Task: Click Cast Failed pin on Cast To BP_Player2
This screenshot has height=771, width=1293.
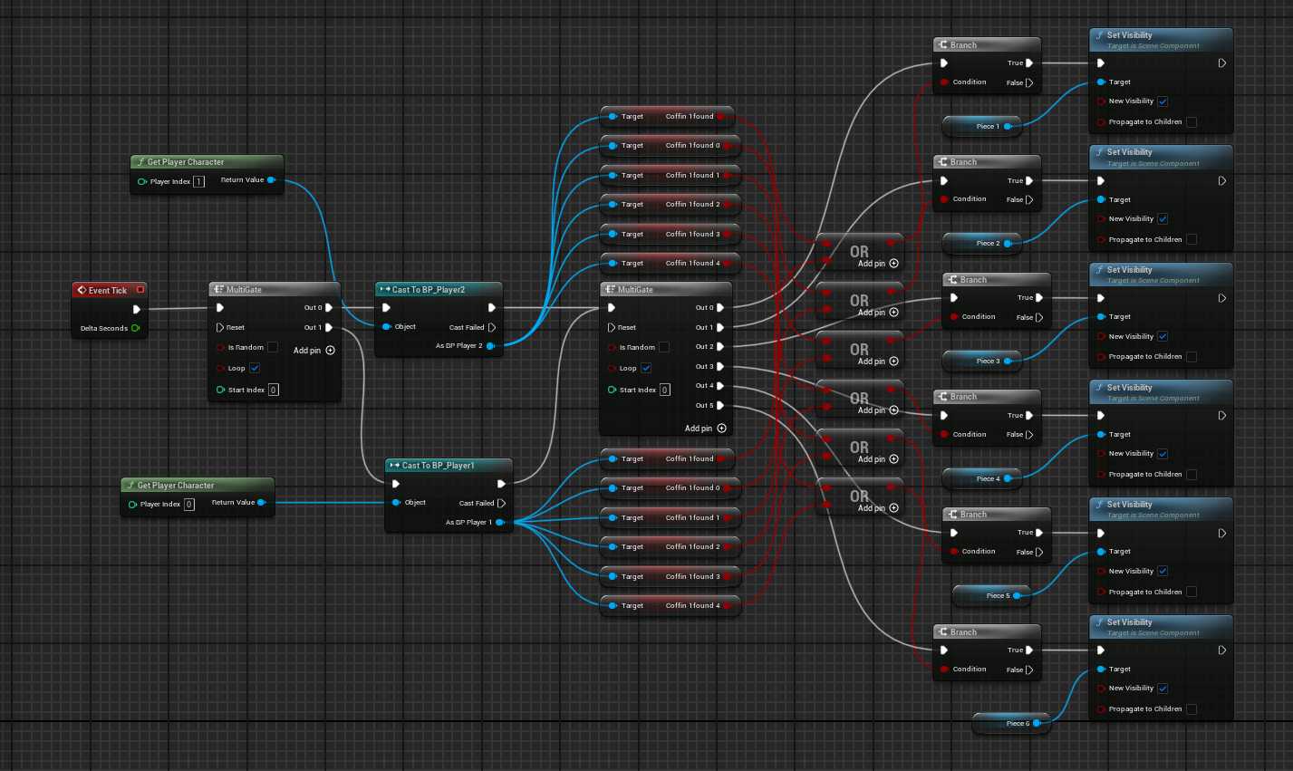Action: click(x=492, y=327)
